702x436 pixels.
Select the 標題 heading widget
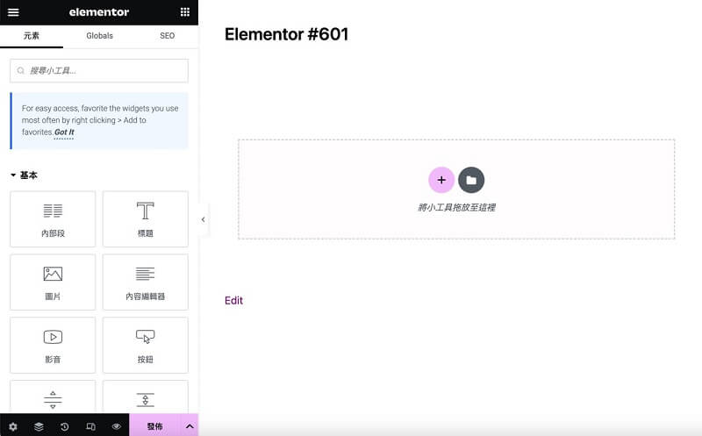click(146, 219)
